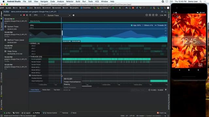Viewport: 209px width, 117px height.
Task: Open the app run configuration dropdown
Action: [x=104, y=8]
